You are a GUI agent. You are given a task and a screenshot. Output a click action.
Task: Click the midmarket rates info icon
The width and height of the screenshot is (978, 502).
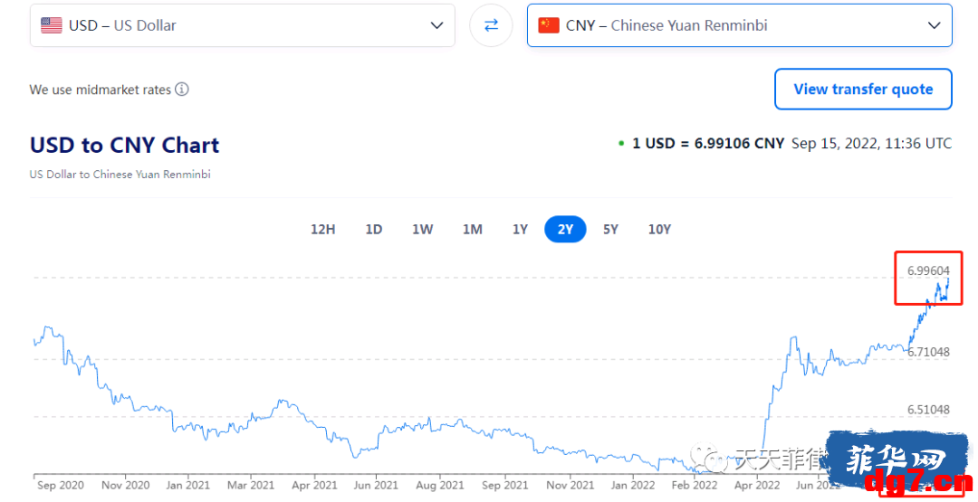[x=181, y=89]
